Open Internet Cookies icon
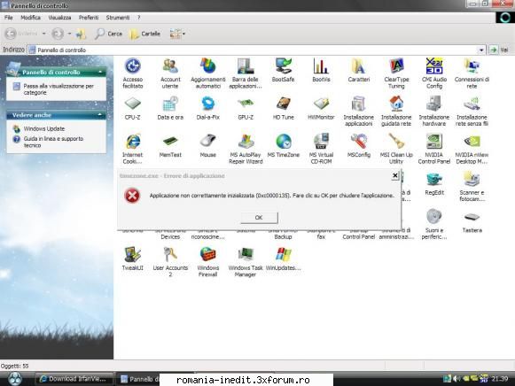This screenshot has height=386, width=515. coord(133,149)
